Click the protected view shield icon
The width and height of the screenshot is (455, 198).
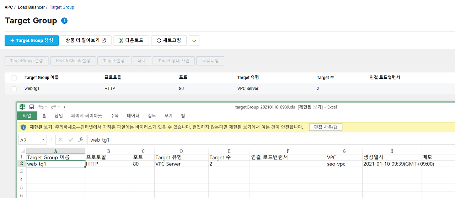[x=23, y=127]
